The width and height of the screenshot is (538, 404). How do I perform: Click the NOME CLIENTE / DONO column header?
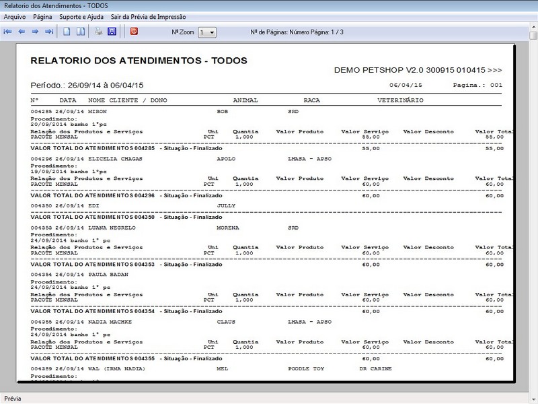tap(128, 100)
